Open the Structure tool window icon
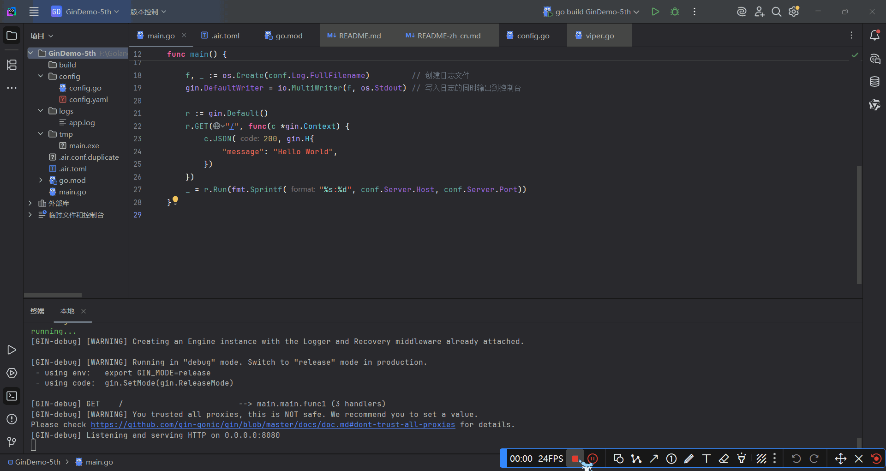 (x=12, y=65)
